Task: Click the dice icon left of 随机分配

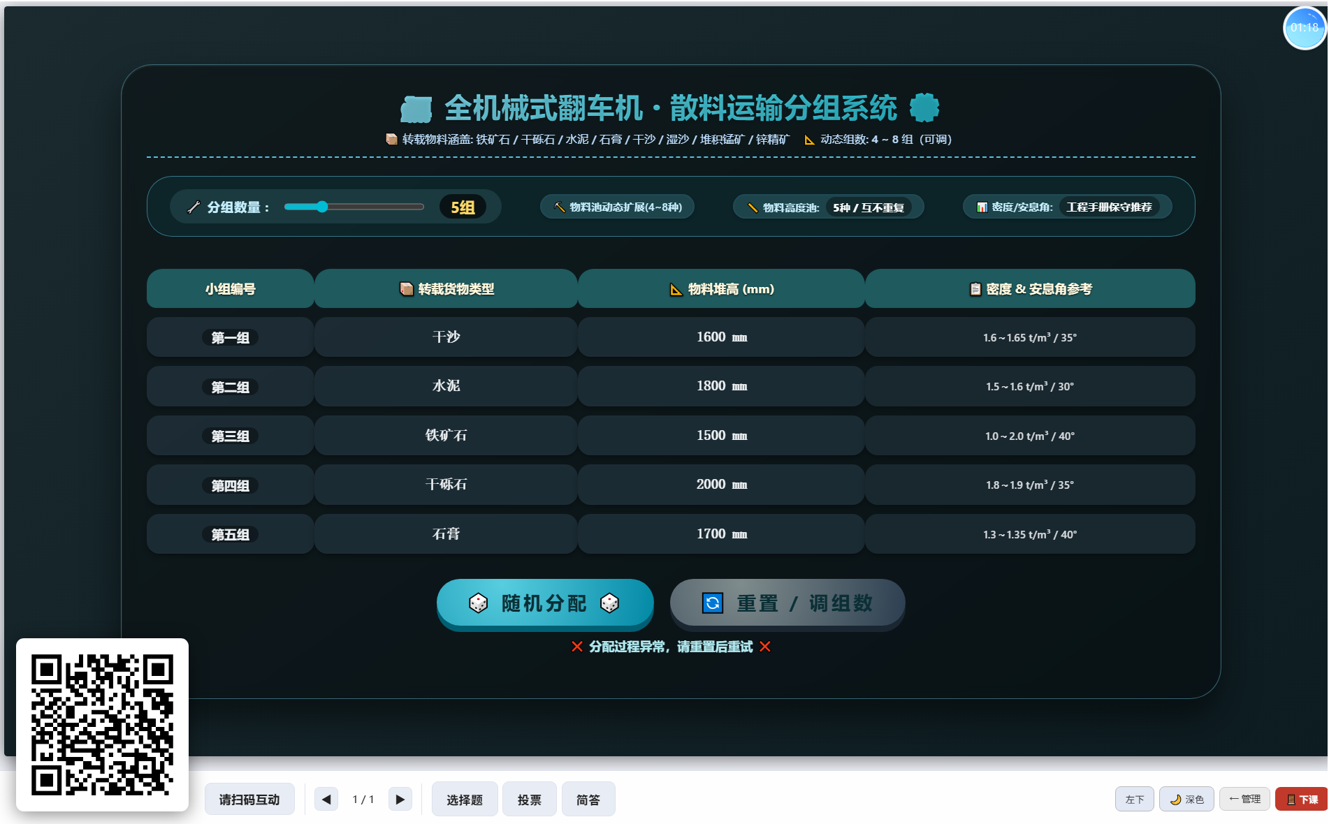Action: pyautogui.click(x=478, y=603)
